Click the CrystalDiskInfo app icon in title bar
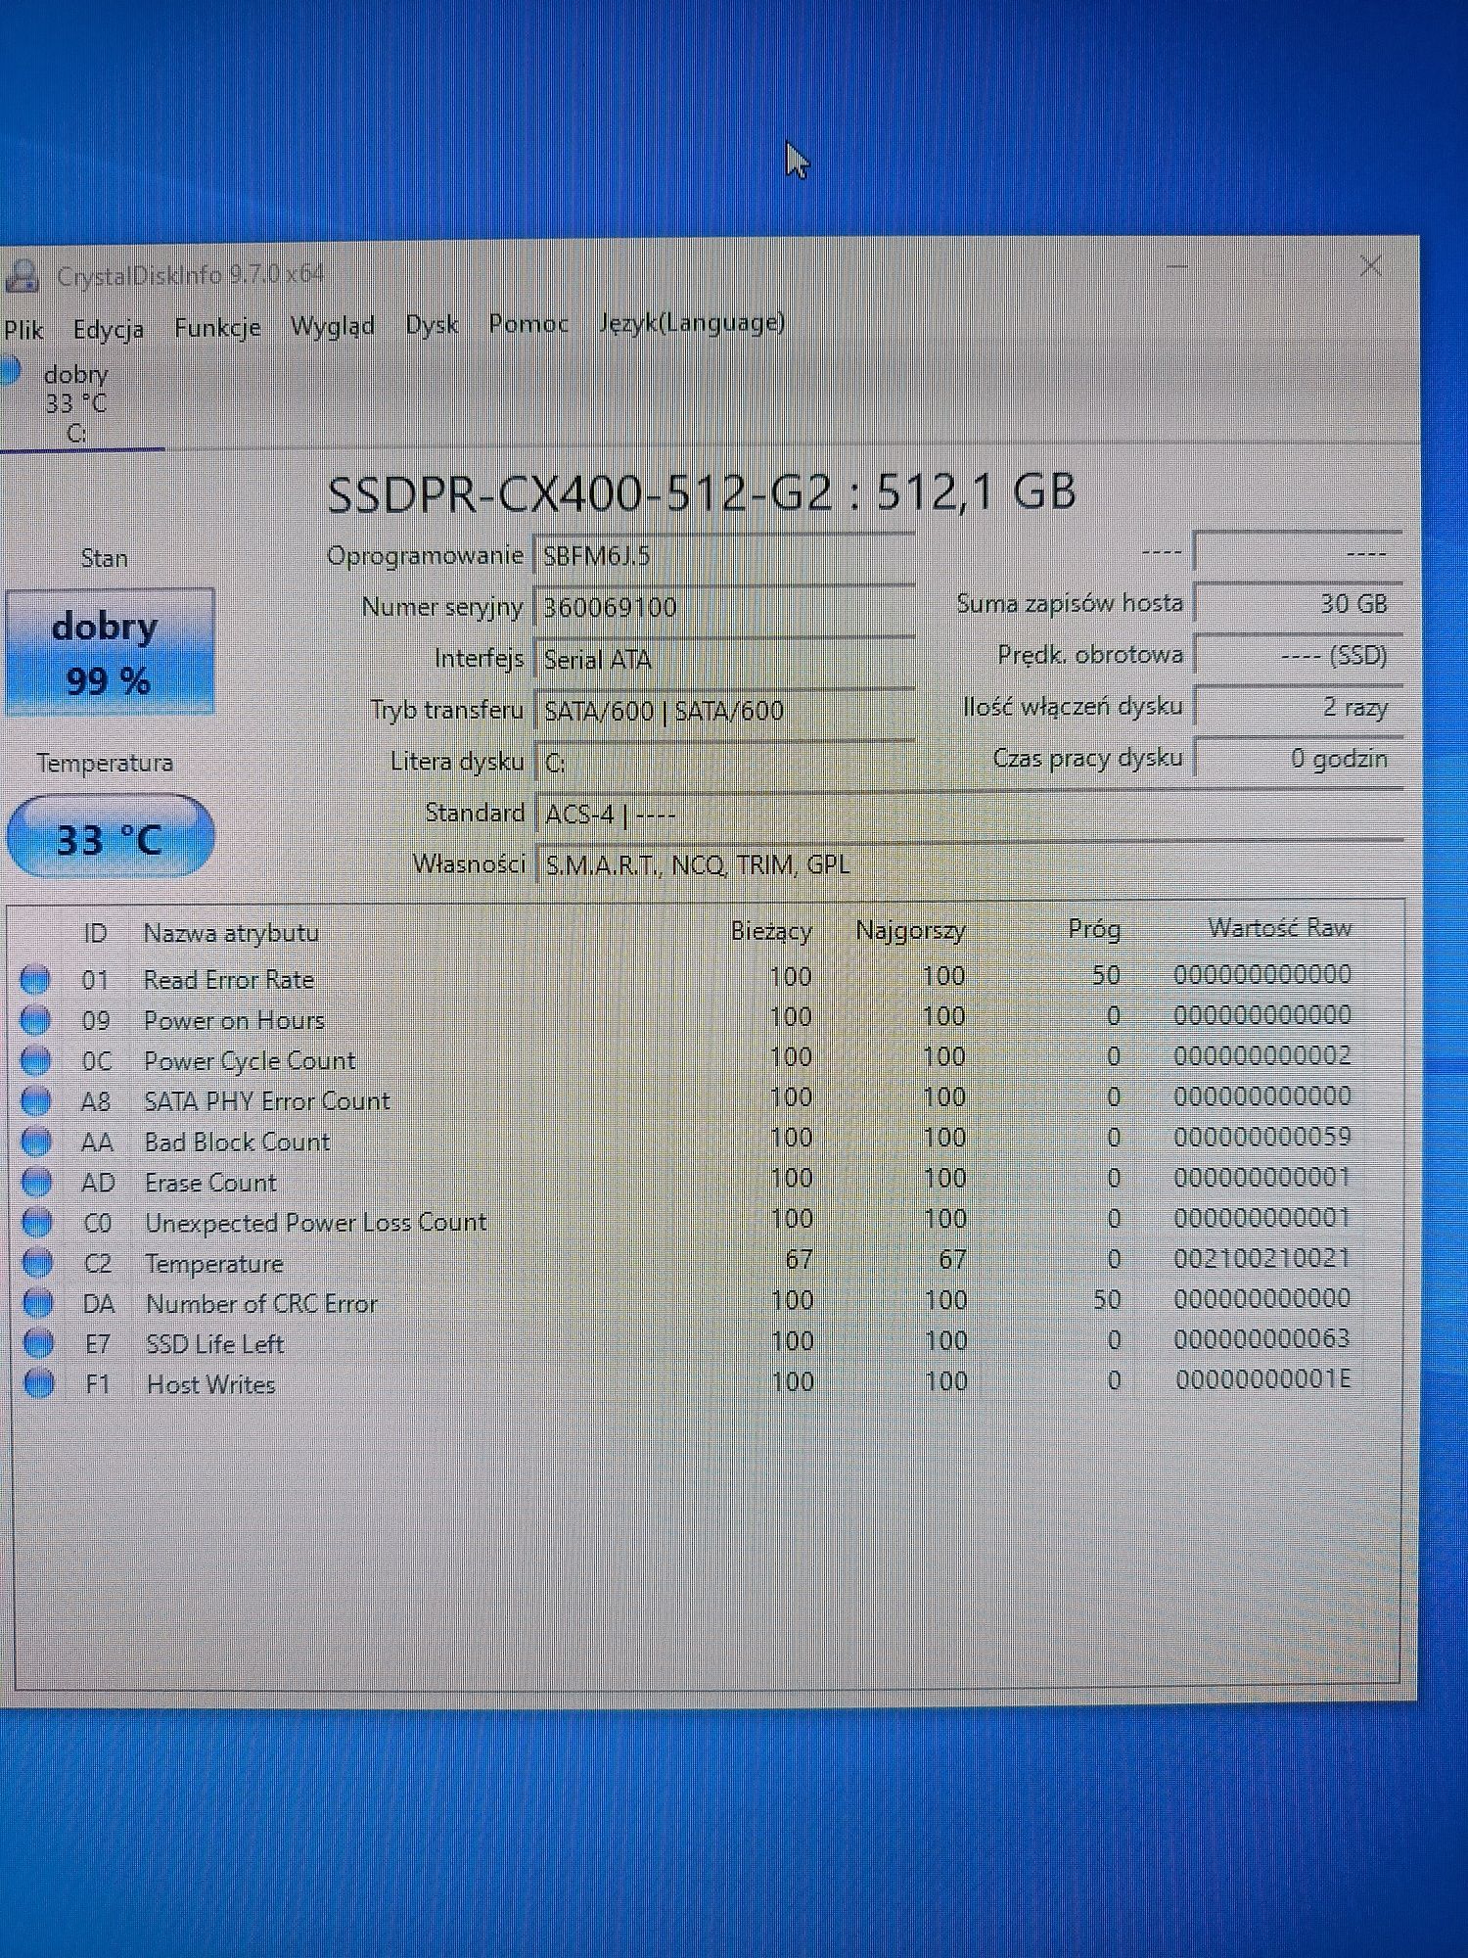 pos(22,277)
